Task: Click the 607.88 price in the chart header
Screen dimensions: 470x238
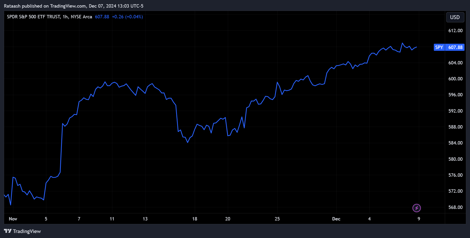Action: tap(102, 17)
